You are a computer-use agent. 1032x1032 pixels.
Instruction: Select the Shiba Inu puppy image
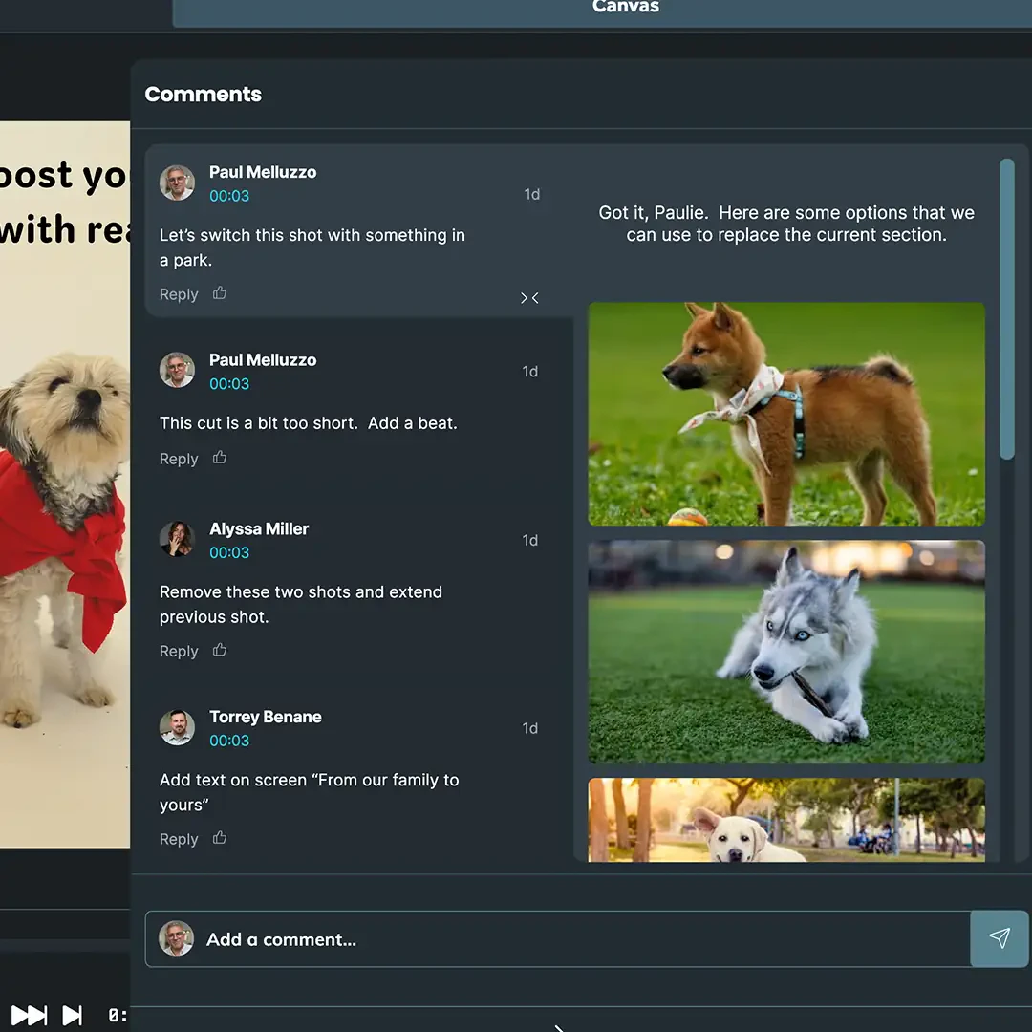tap(785, 414)
